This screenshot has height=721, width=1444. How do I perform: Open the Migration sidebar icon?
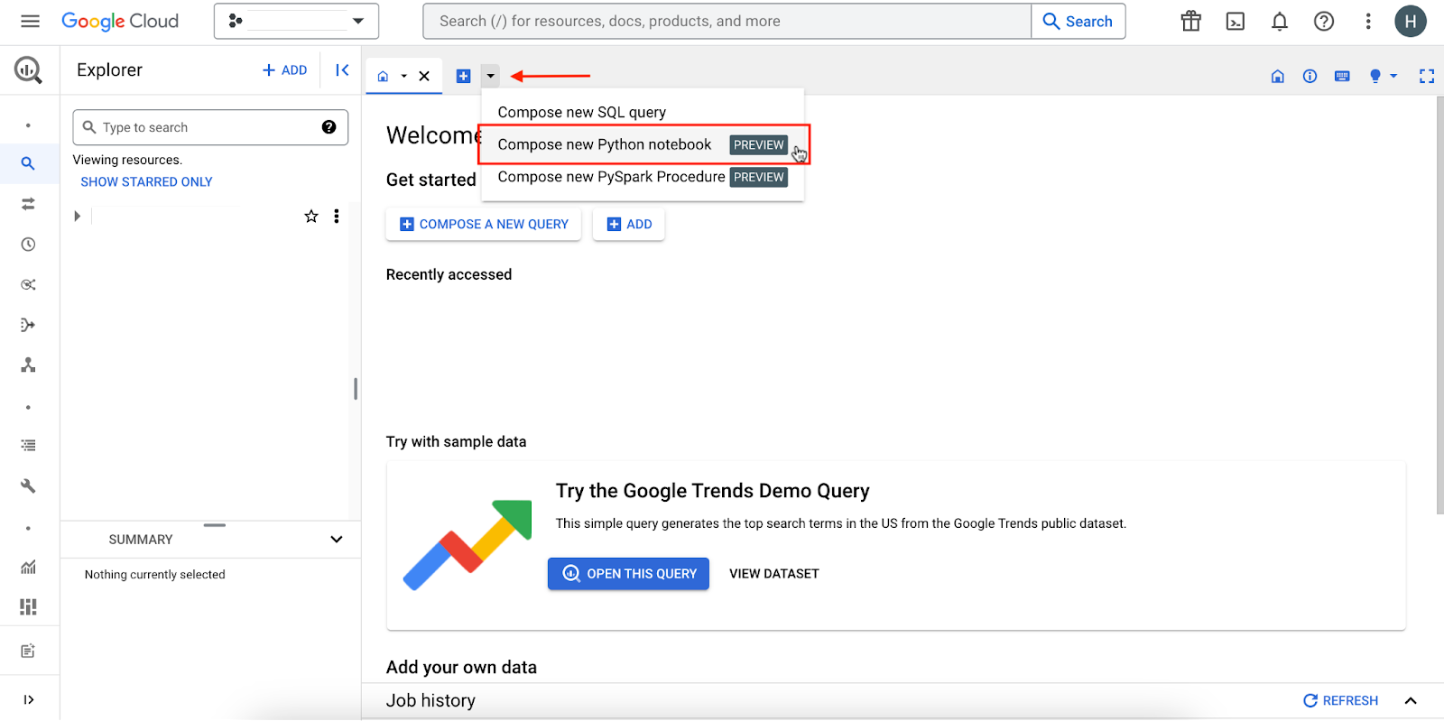coord(28,365)
